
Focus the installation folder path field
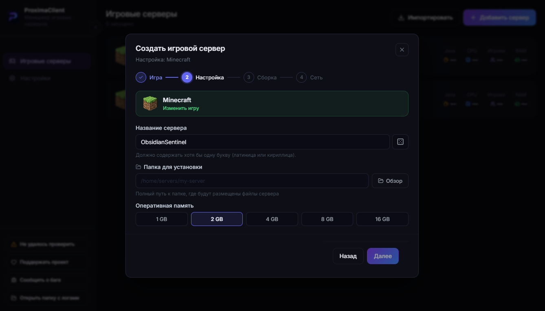tap(252, 181)
